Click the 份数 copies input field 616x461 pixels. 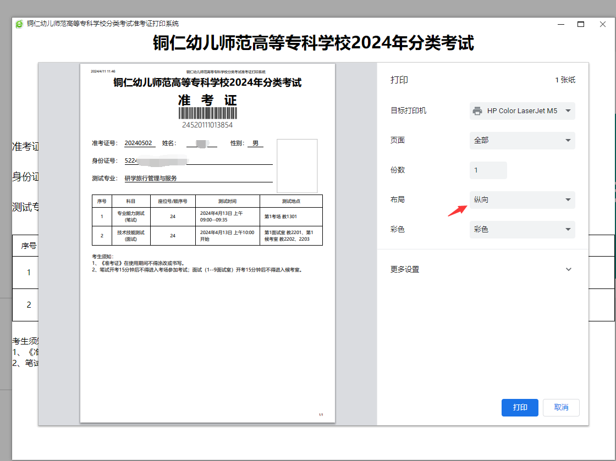pos(488,170)
